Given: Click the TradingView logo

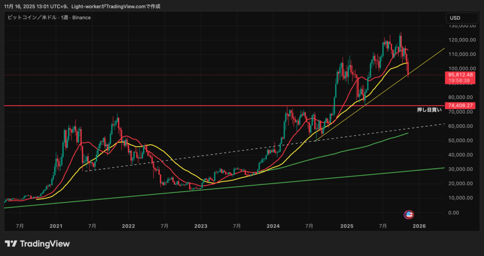Looking at the screenshot, I should (x=37, y=244).
